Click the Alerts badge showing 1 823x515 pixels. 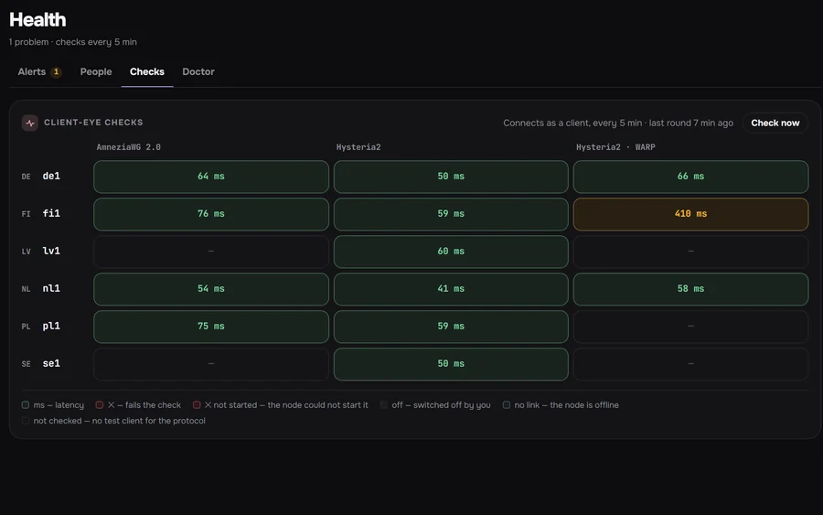click(x=56, y=72)
